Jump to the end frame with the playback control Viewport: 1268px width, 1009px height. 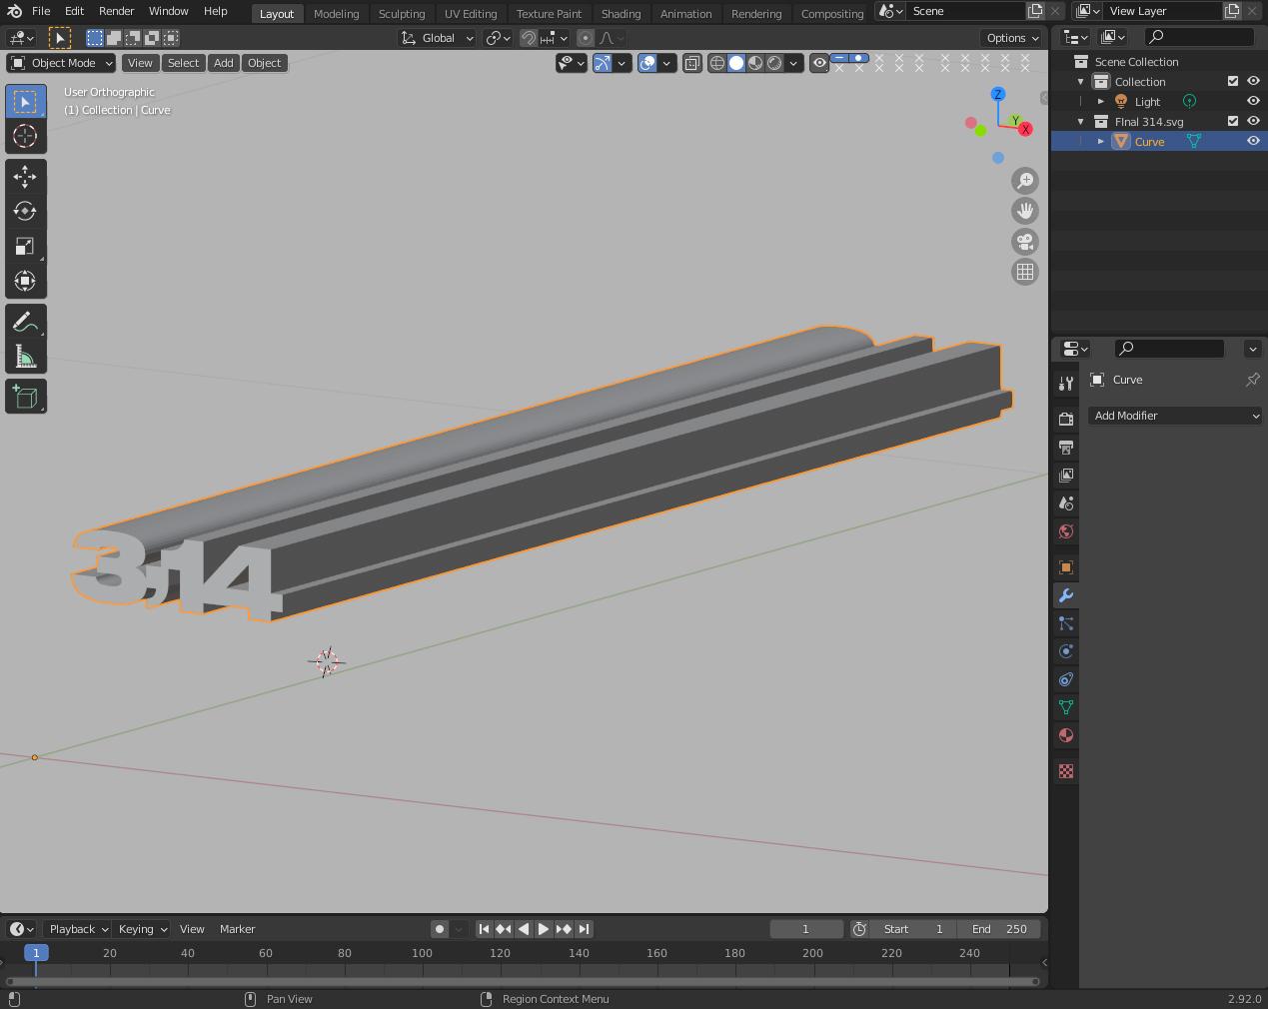point(585,929)
